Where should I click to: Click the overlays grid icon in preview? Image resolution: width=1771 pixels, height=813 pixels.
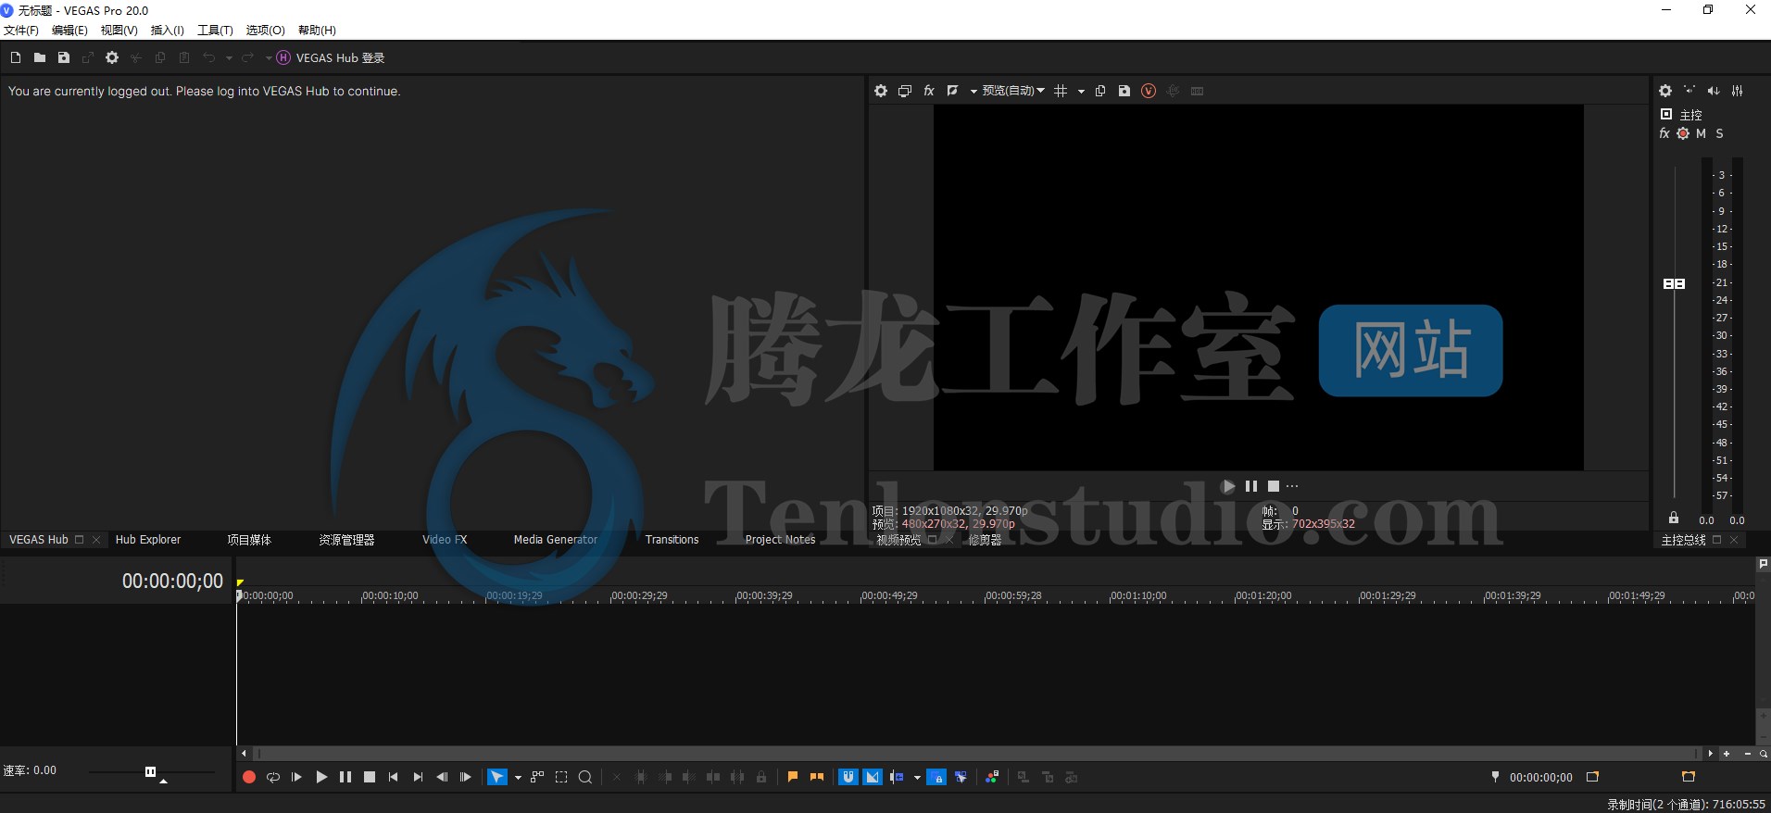1061,91
